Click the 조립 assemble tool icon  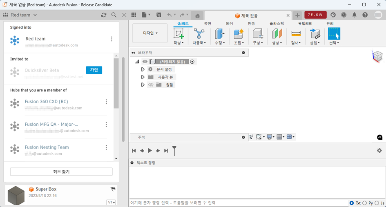coord(239,34)
